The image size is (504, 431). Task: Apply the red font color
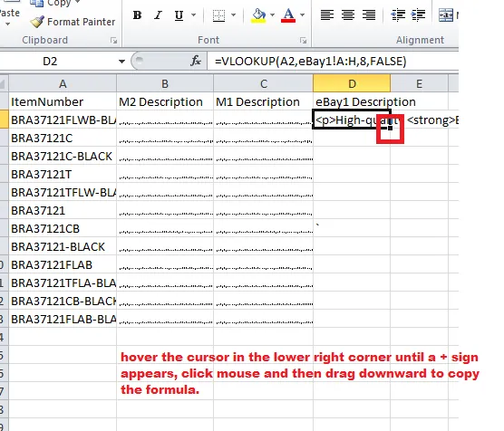click(x=288, y=15)
